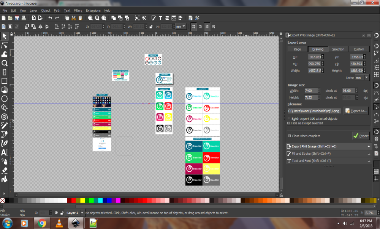Click the green check Export button

click(361, 136)
